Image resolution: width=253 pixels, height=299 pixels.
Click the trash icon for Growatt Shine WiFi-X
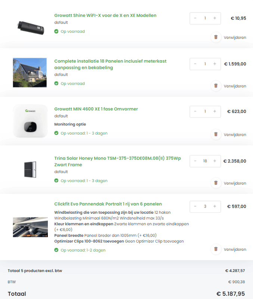216,37
